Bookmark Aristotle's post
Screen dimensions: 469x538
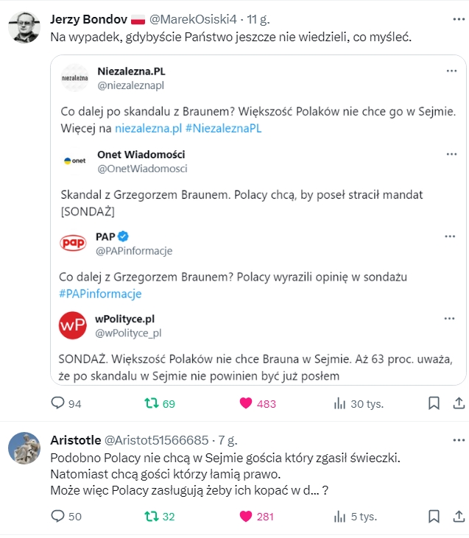point(434,516)
